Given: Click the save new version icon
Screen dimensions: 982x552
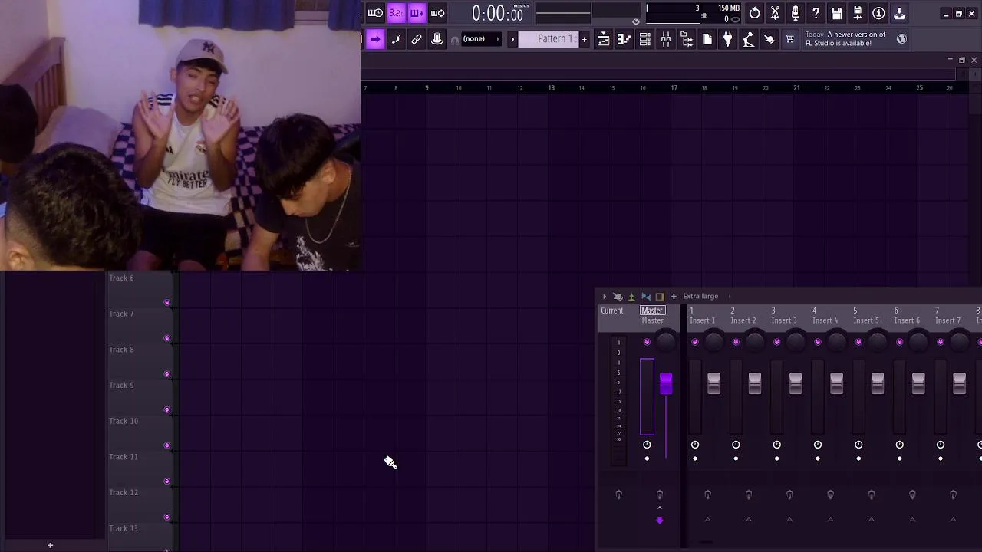Looking at the screenshot, I should (858, 13).
